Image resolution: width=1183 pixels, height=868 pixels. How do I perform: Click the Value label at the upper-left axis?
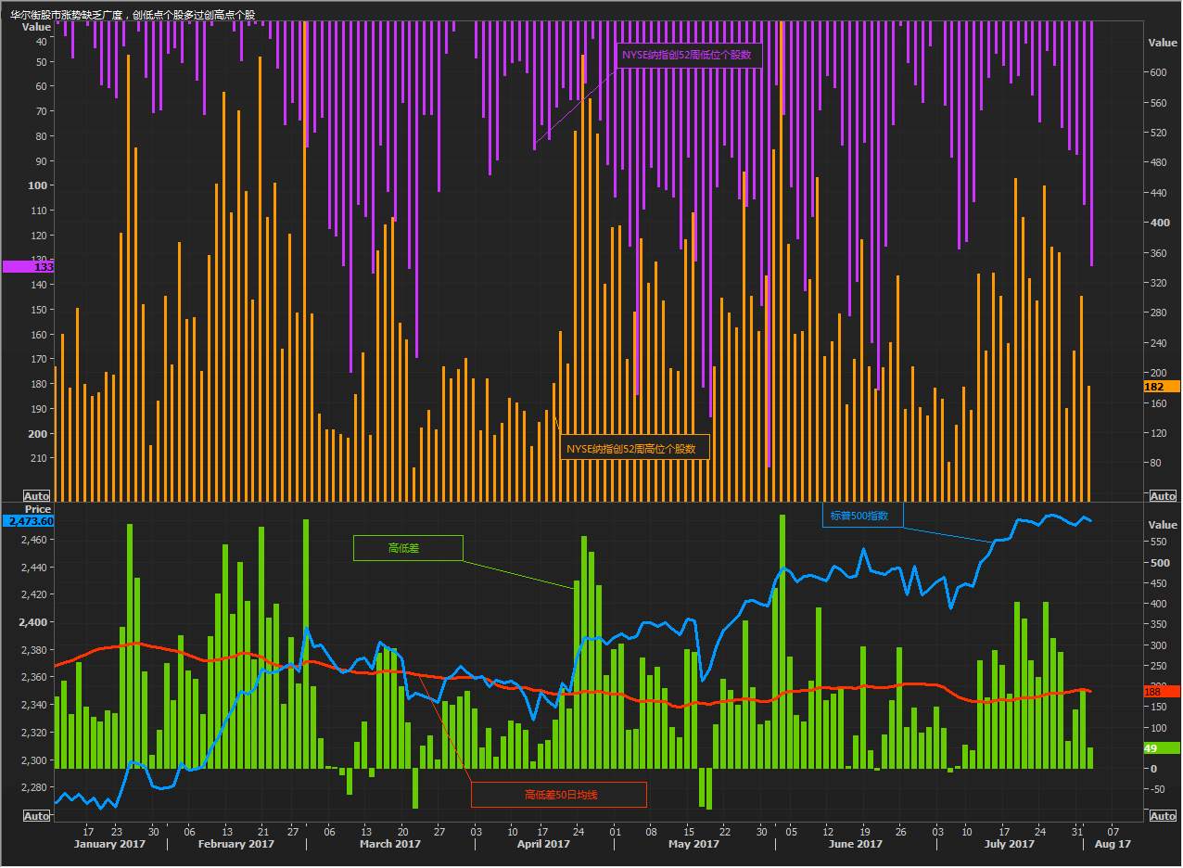(x=37, y=27)
